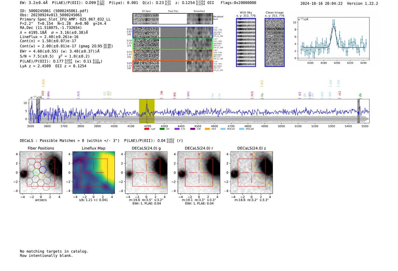
Task: Open the Weighted Sum 2D spectrum row
Action: 173,19
